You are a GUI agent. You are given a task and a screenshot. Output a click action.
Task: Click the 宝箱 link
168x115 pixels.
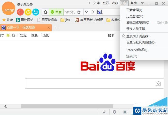[x=24, y=35]
